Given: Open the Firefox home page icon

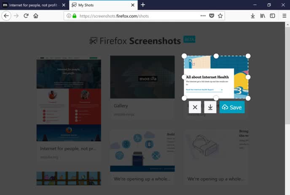Looking at the screenshot, I should [36, 16].
